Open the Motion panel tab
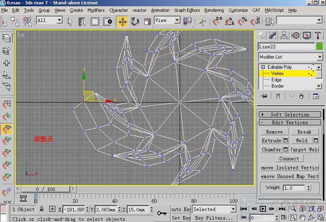This screenshot has height=222, width=326. point(295,35)
